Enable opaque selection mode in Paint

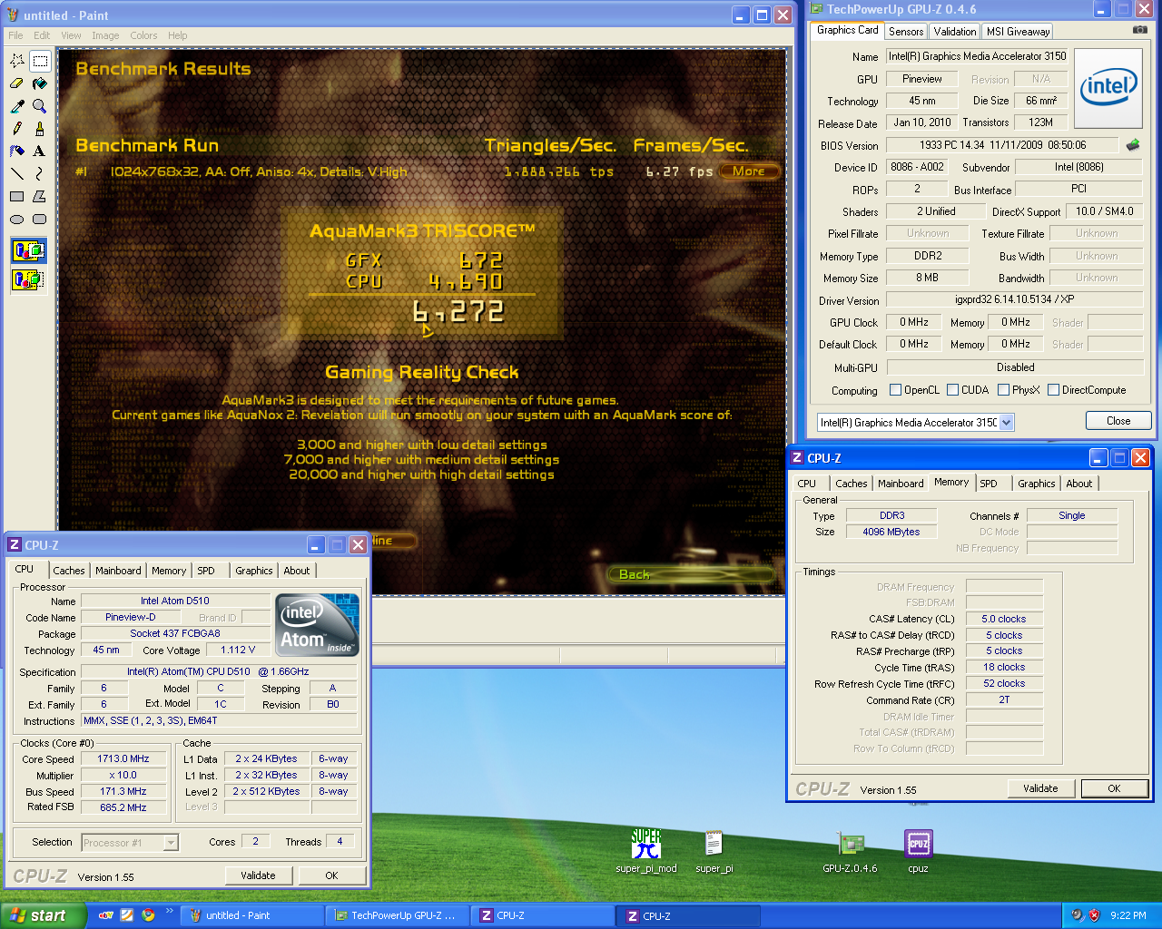point(28,250)
